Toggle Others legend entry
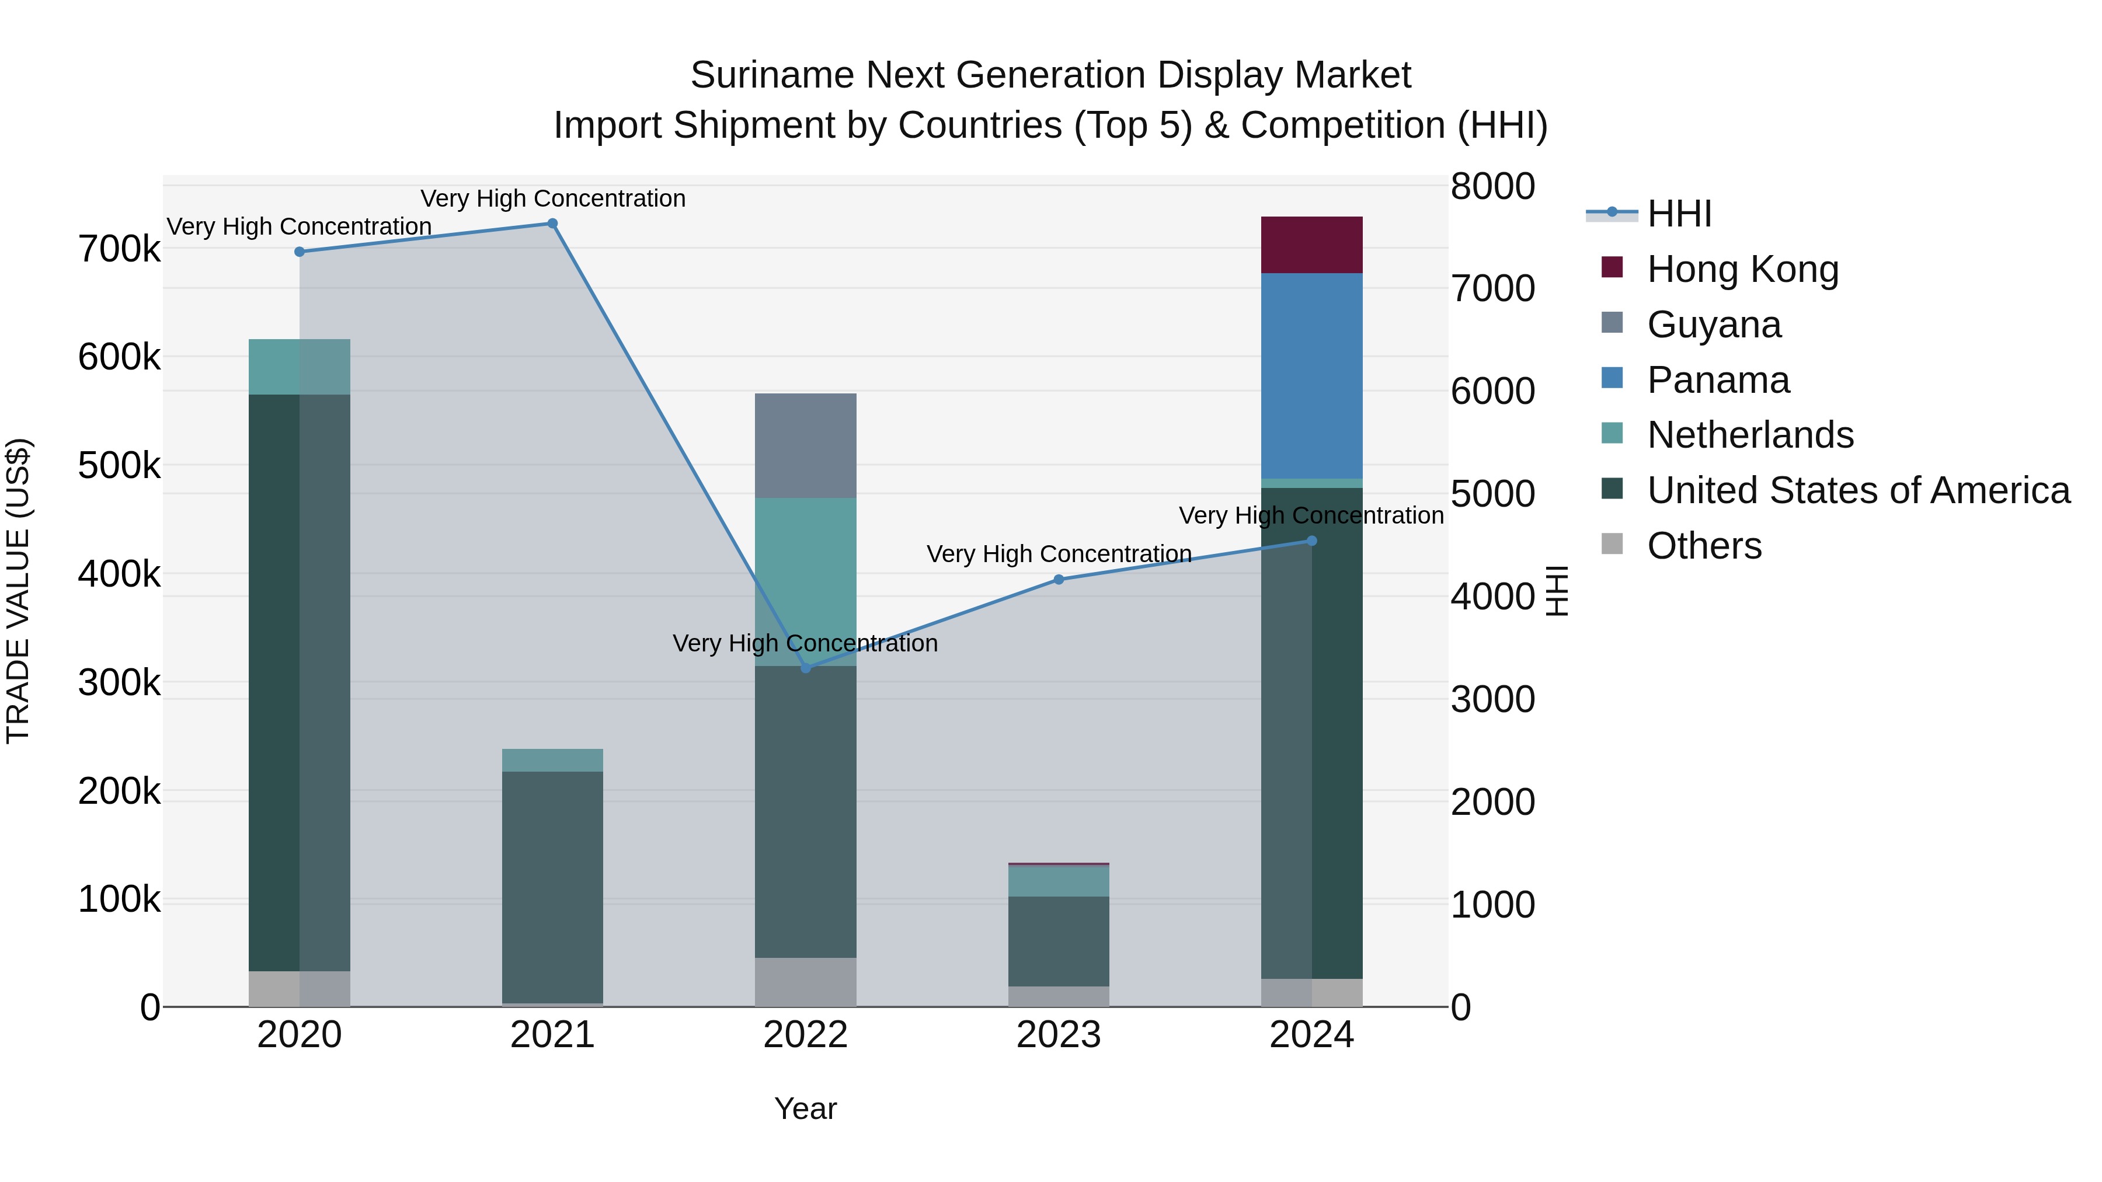 1682,546
